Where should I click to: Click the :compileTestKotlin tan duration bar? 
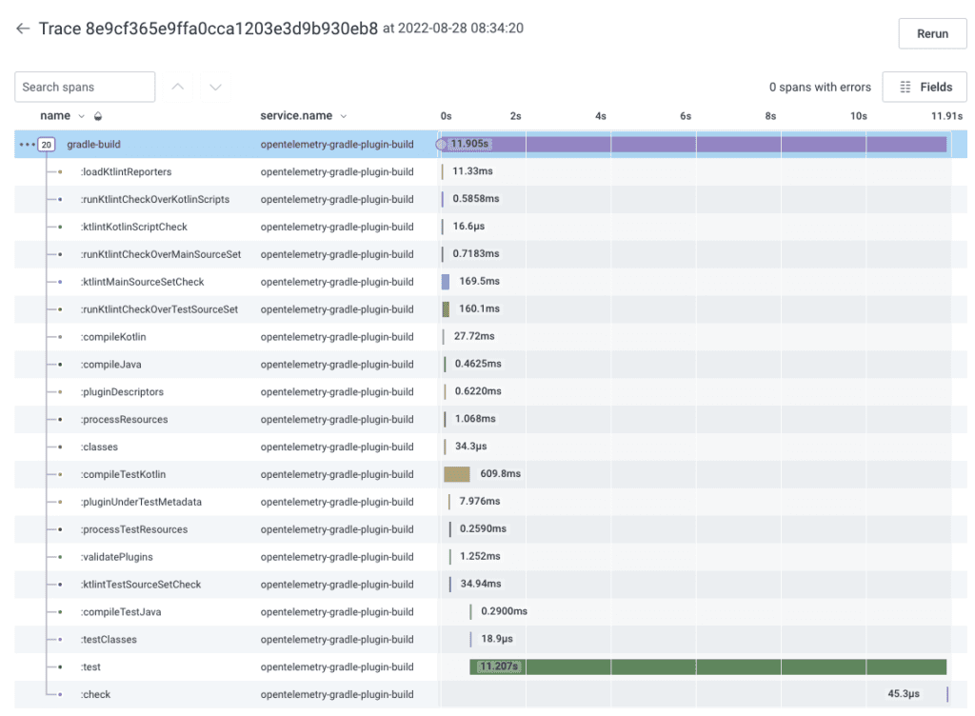point(457,474)
